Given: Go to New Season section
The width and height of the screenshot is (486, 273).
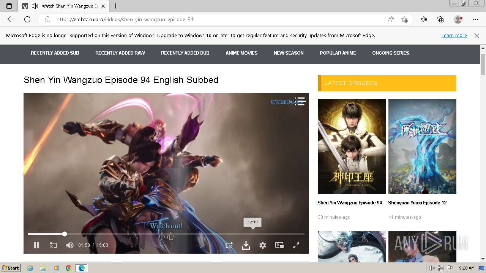Looking at the screenshot, I should pyautogui.click(x=289, y=53).
